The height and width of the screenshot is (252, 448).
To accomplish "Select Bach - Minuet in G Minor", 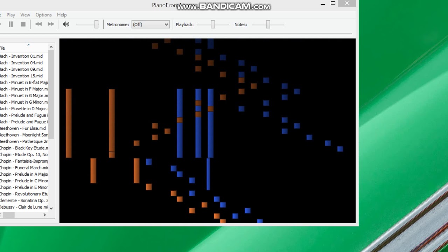I will (x=24, y=102).
